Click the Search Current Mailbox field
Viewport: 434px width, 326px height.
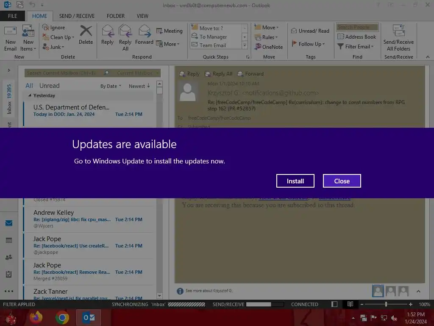pos(64,73)
